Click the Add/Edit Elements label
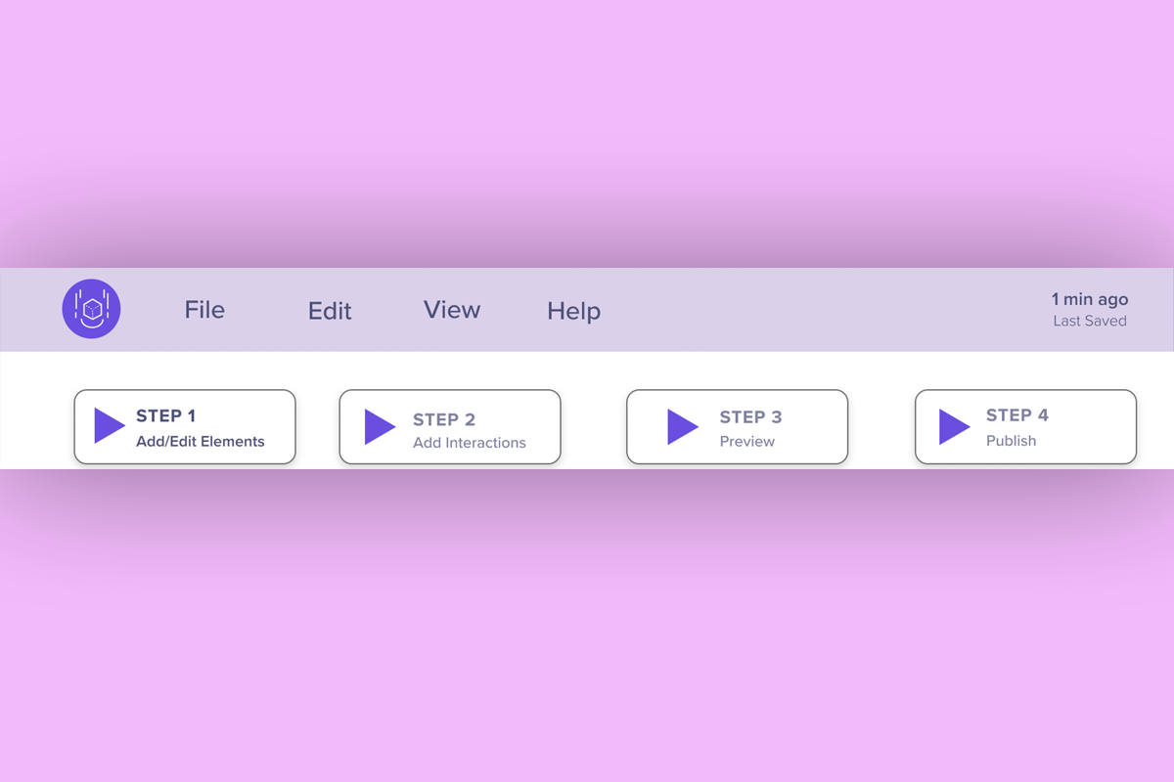 (200, 441)
